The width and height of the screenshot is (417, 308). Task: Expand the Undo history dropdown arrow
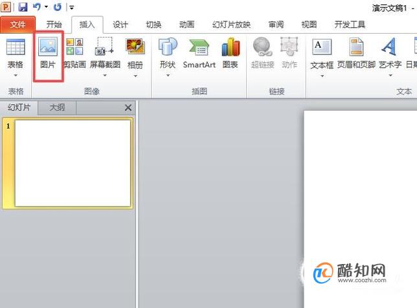coord(46,7)
